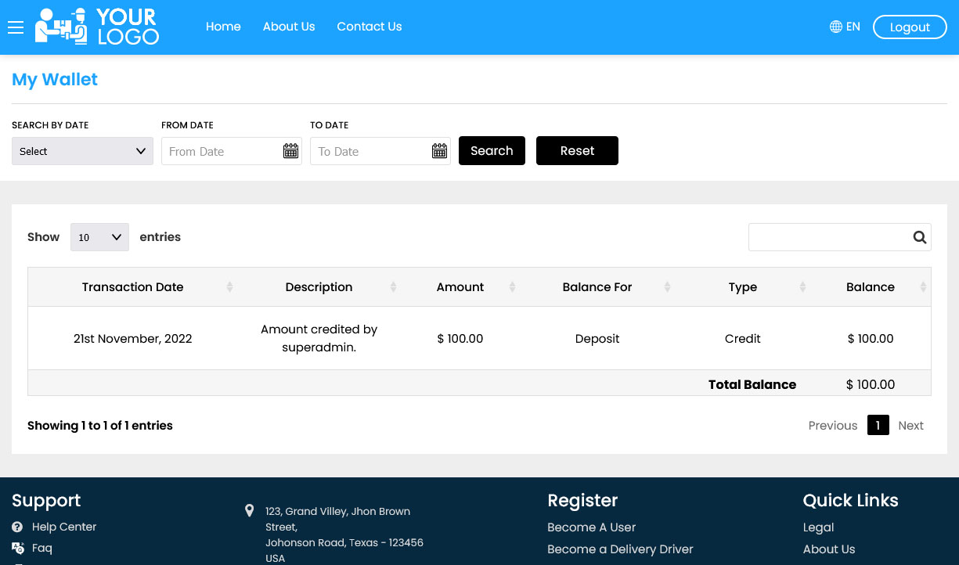Open About Us quick link in footer
Image resolution: width=959 pixels, height=565 pixels.
[x=829, y=549]
